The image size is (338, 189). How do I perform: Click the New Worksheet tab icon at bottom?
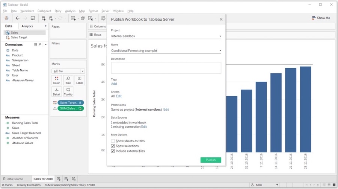point(59,179)
